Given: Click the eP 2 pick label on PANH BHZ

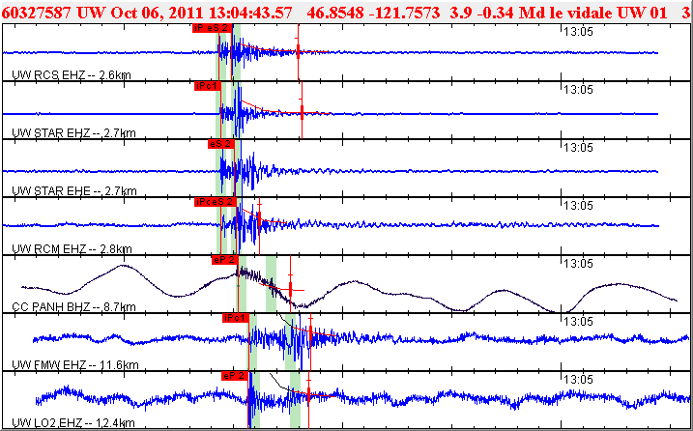Looking at the screenshot, I should (225, 260).
